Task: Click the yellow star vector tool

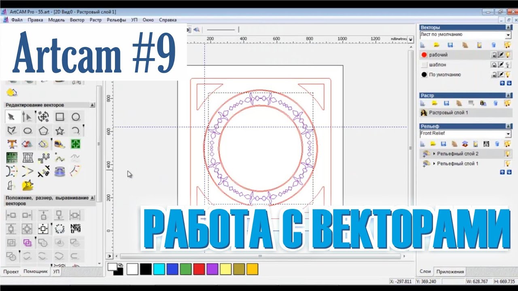Action: 28,185
